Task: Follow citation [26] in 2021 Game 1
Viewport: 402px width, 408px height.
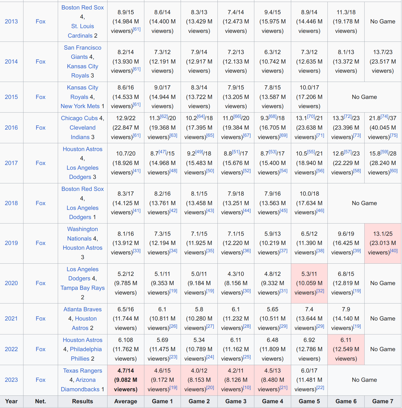Action: coord(173,326)
